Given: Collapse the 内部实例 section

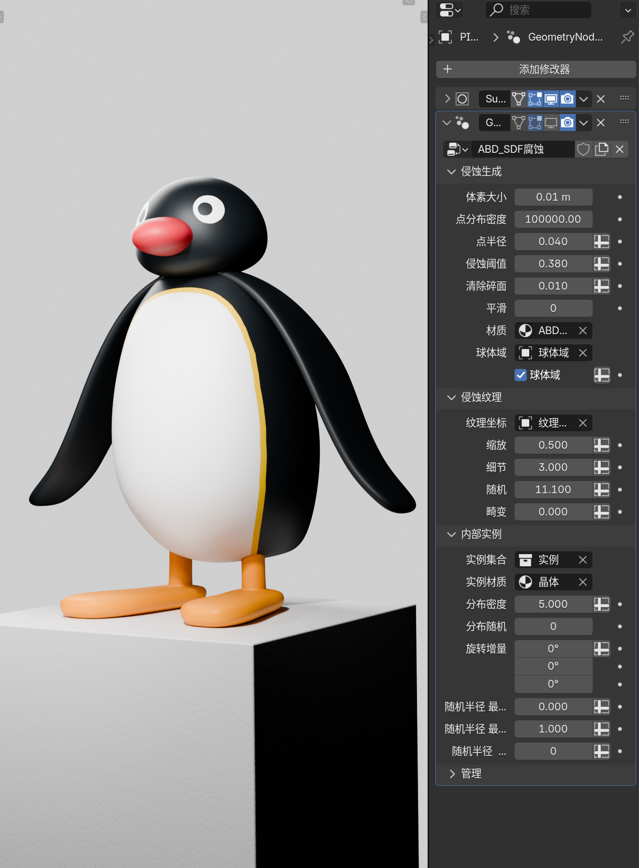Looking at the screenshot, I should pyautogui.click(x=451, y=534).
